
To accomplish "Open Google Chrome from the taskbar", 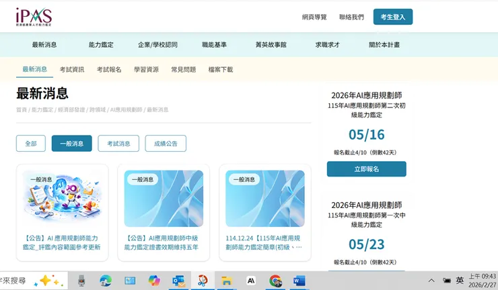I will (x=275, y=281).
